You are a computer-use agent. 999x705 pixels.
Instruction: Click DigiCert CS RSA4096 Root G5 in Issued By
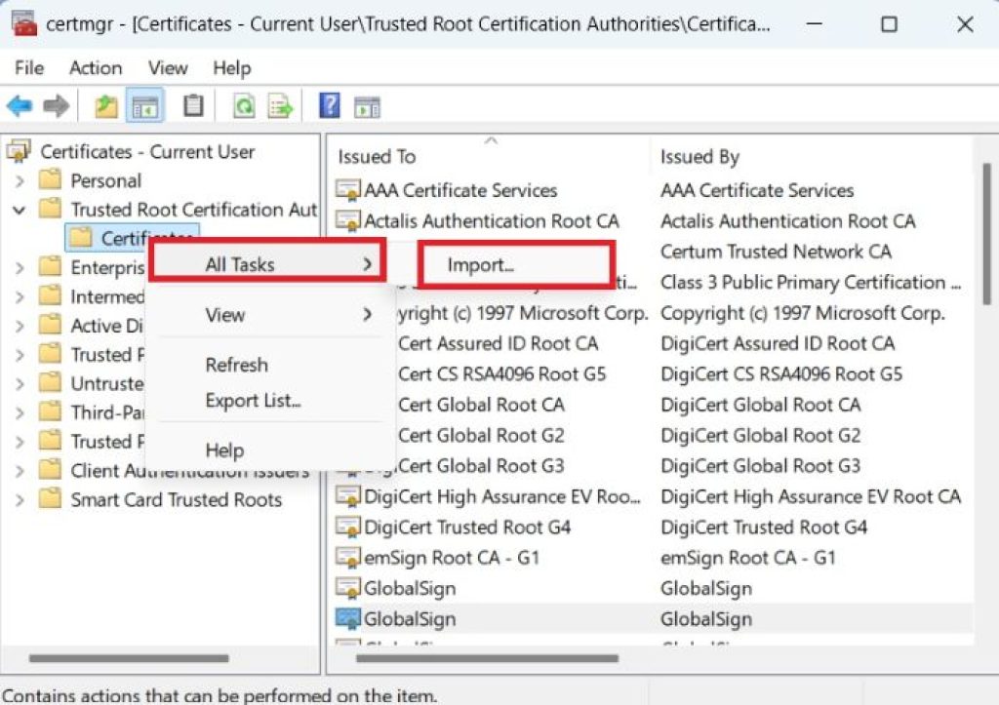[x=781, y=373]
